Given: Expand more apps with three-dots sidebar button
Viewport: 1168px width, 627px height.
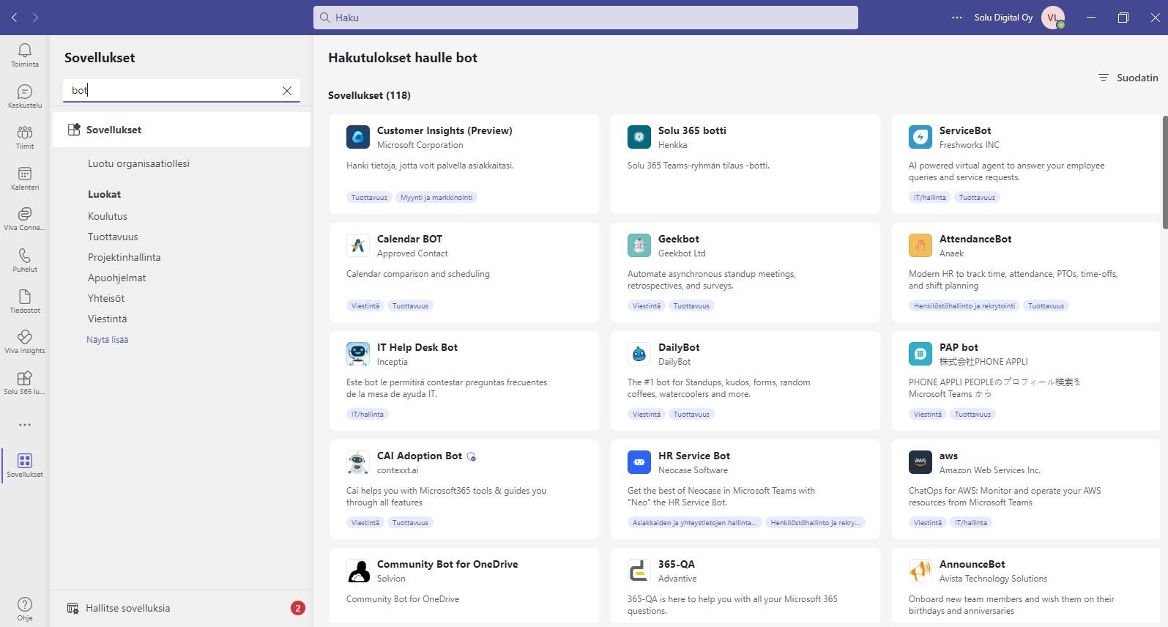Looking at the screenshot, I should 25,425.
